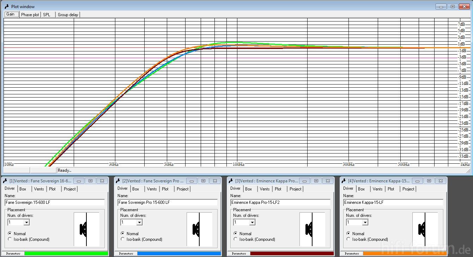
Task: Click the Fane Sovereign 15-600 LF window icon
Action: pyautogui.click(x=5, y=181)
